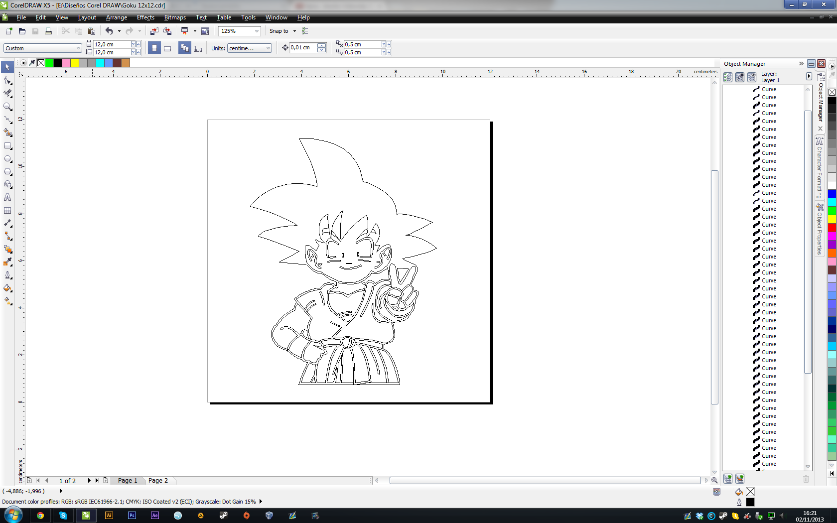Select the Blend interactive tool
The image size is (837, 523).
pyautogui.click(x=7, y=250)
